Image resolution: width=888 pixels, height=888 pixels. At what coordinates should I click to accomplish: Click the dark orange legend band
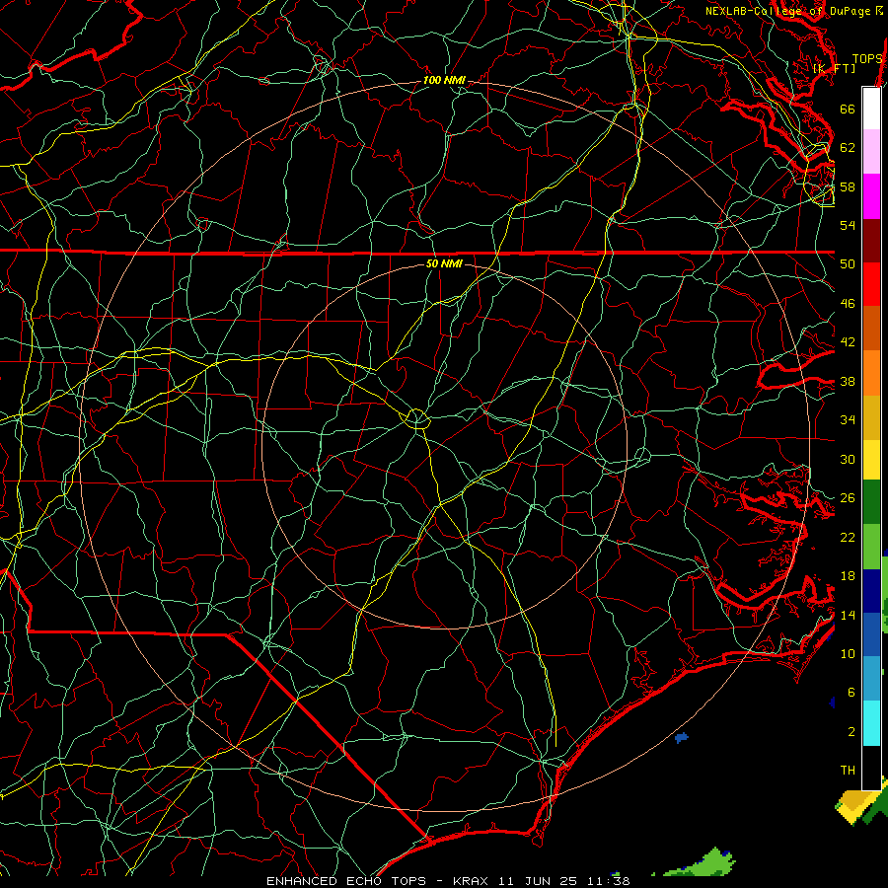coord(871,329)
